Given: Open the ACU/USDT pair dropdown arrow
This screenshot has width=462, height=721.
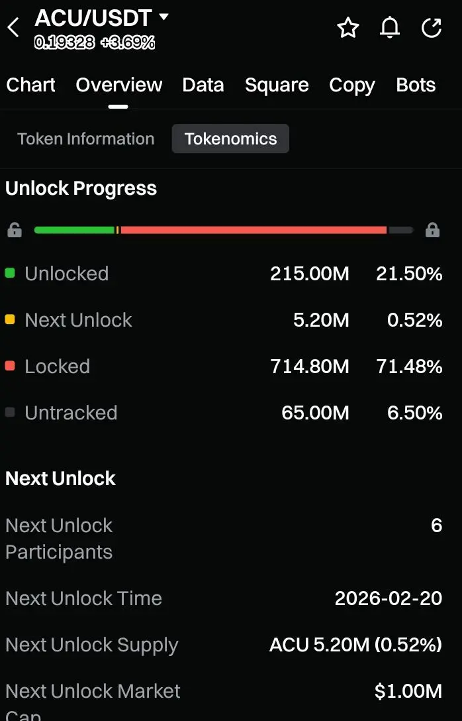Looking at the screenshot, I should click(x=164, y=17).
